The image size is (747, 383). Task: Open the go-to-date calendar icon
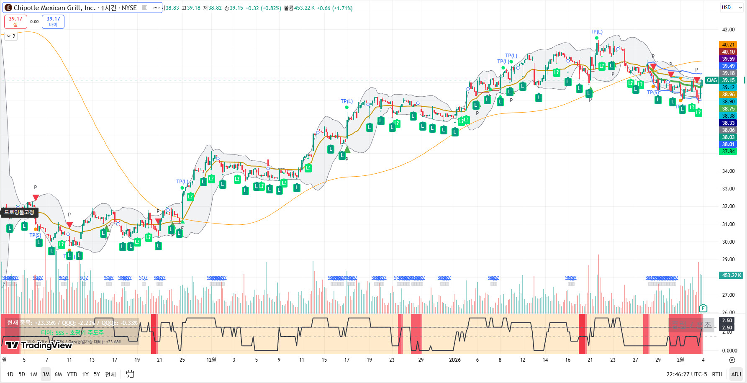(x=130, y=374)
